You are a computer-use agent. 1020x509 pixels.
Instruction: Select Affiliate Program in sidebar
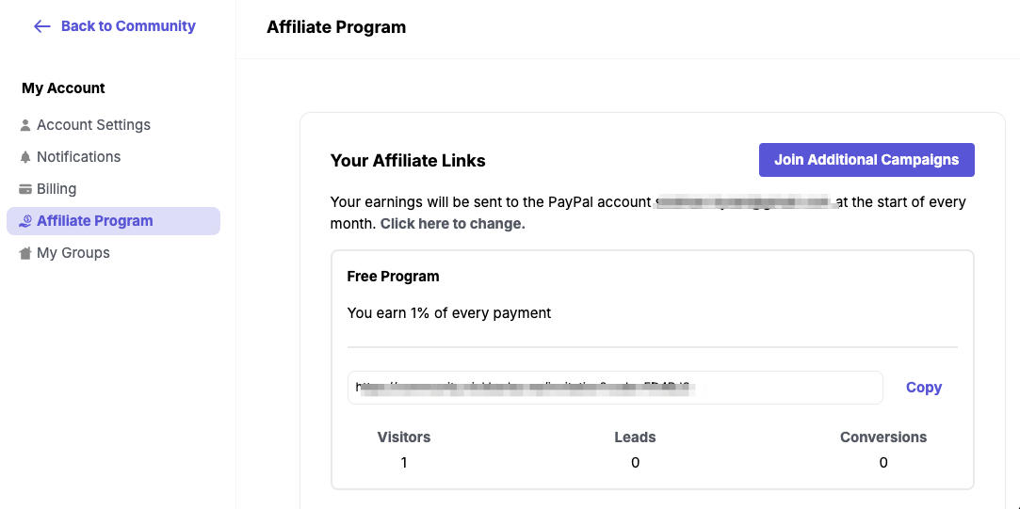(94, 221)
